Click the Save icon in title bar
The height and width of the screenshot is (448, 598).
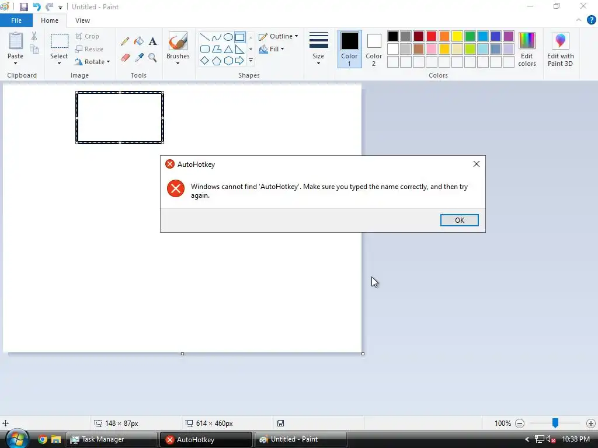tap(23, 7)
